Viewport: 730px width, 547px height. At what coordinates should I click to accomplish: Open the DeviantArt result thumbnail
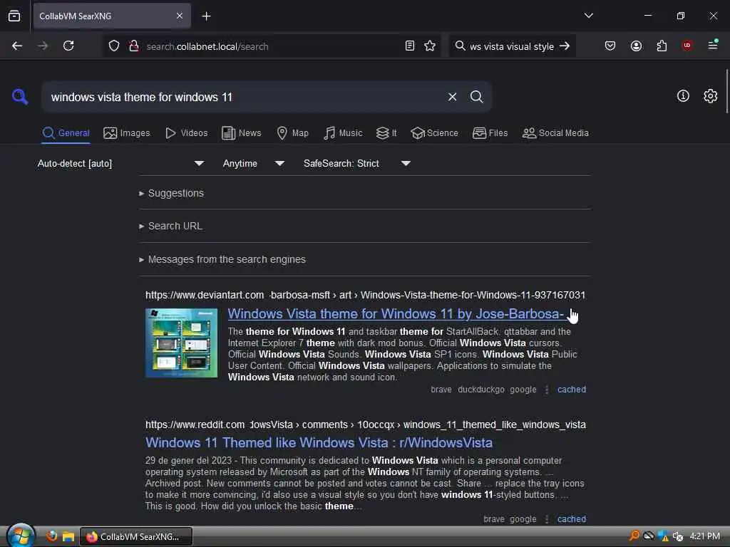click(x=182, y=343)
